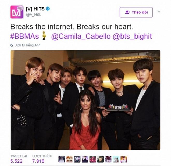Open the [V] HITS profile avatar
The width and height of the screenshot is (171, 166).
(17, 12)
